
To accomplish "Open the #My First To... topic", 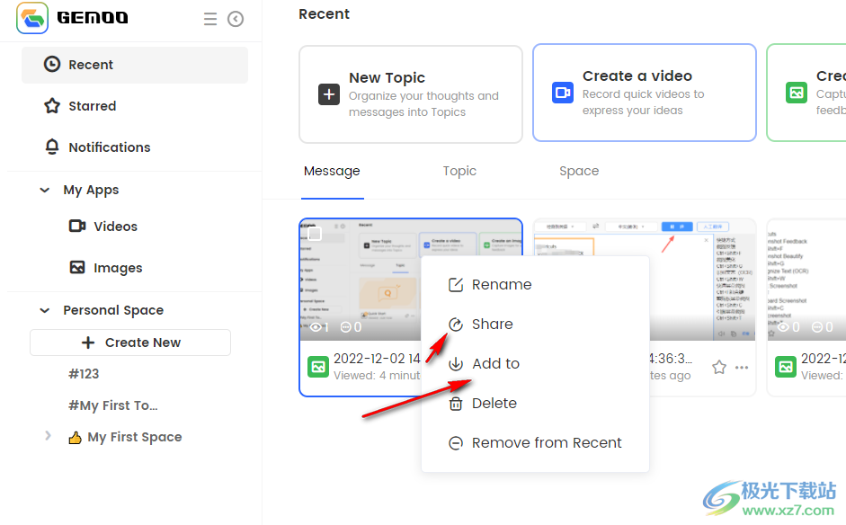I will point(113,405).
